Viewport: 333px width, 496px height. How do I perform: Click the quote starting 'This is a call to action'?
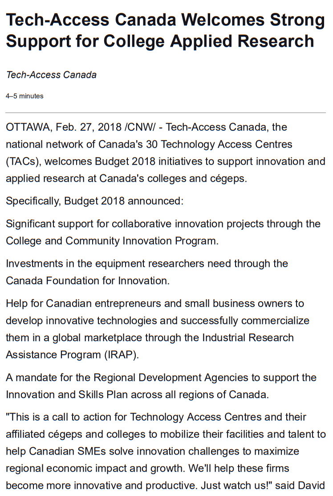click(156, 417)
